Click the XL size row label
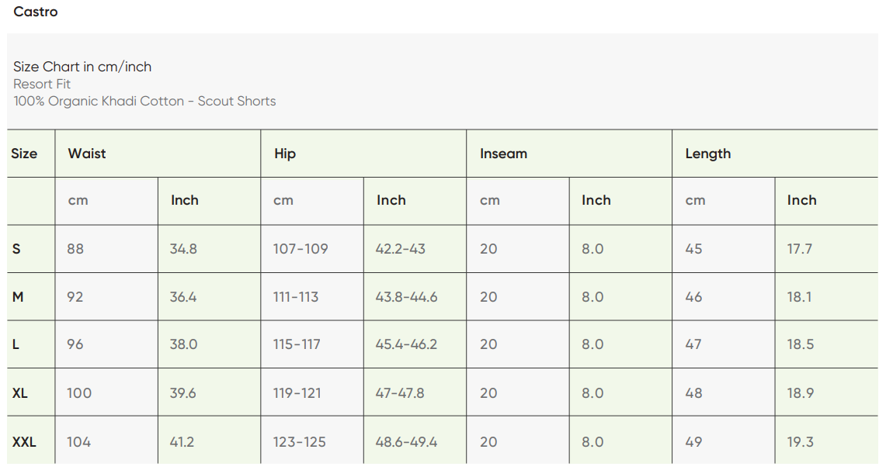The image size is (886, 470). click(x=20, y=393)
